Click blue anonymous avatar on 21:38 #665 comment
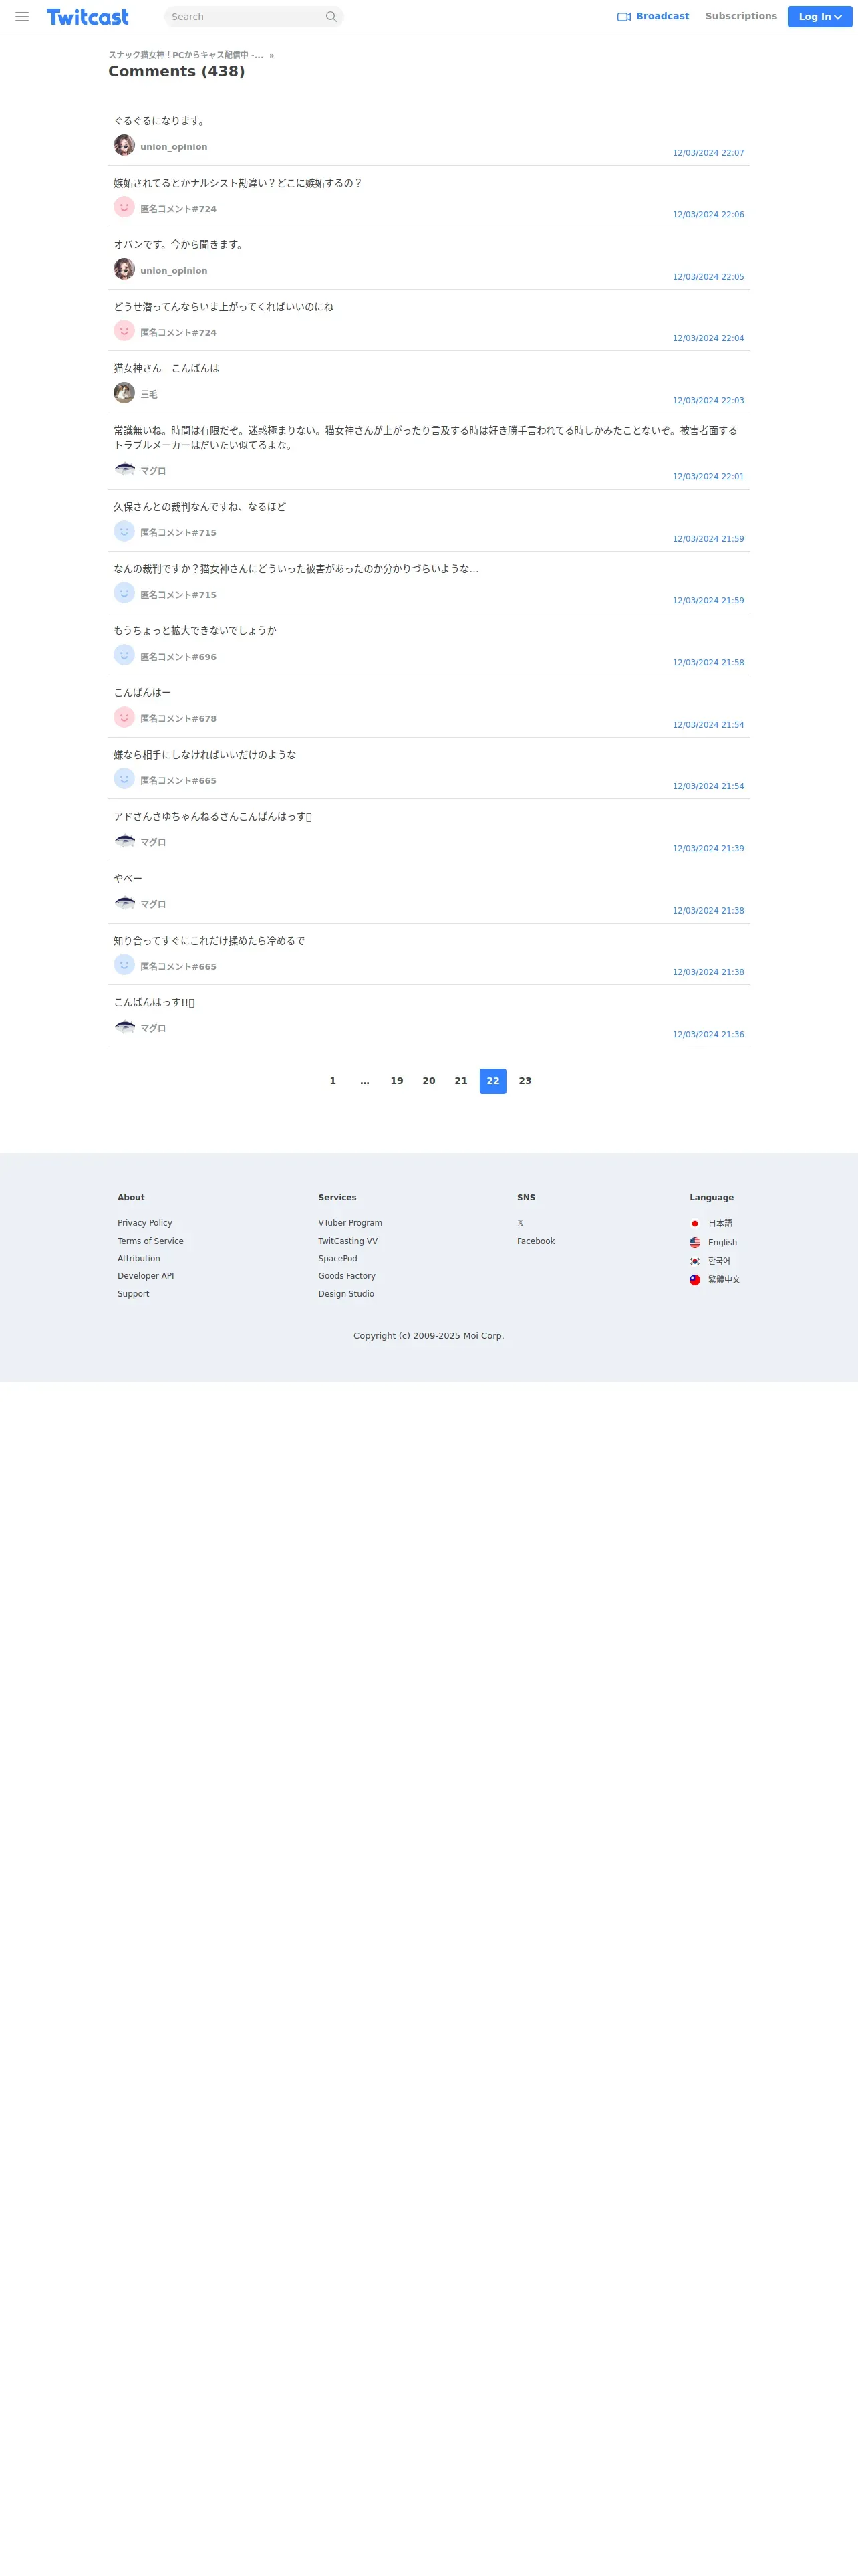The width and height of the screenshot is (858, 2576). tap(124, 965)
